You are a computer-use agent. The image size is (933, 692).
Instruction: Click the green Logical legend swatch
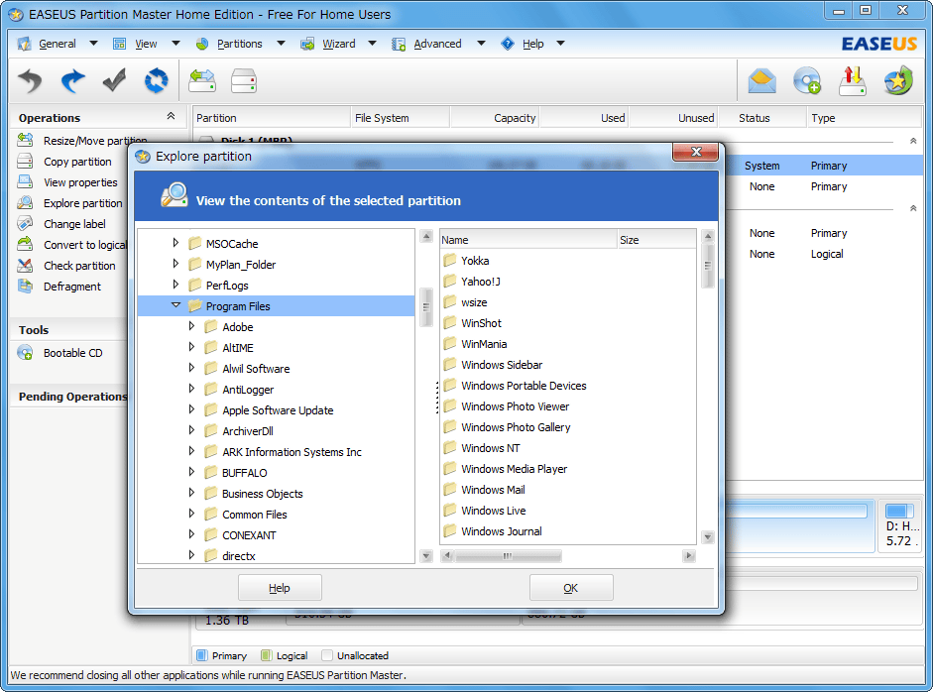click(267, 655)
